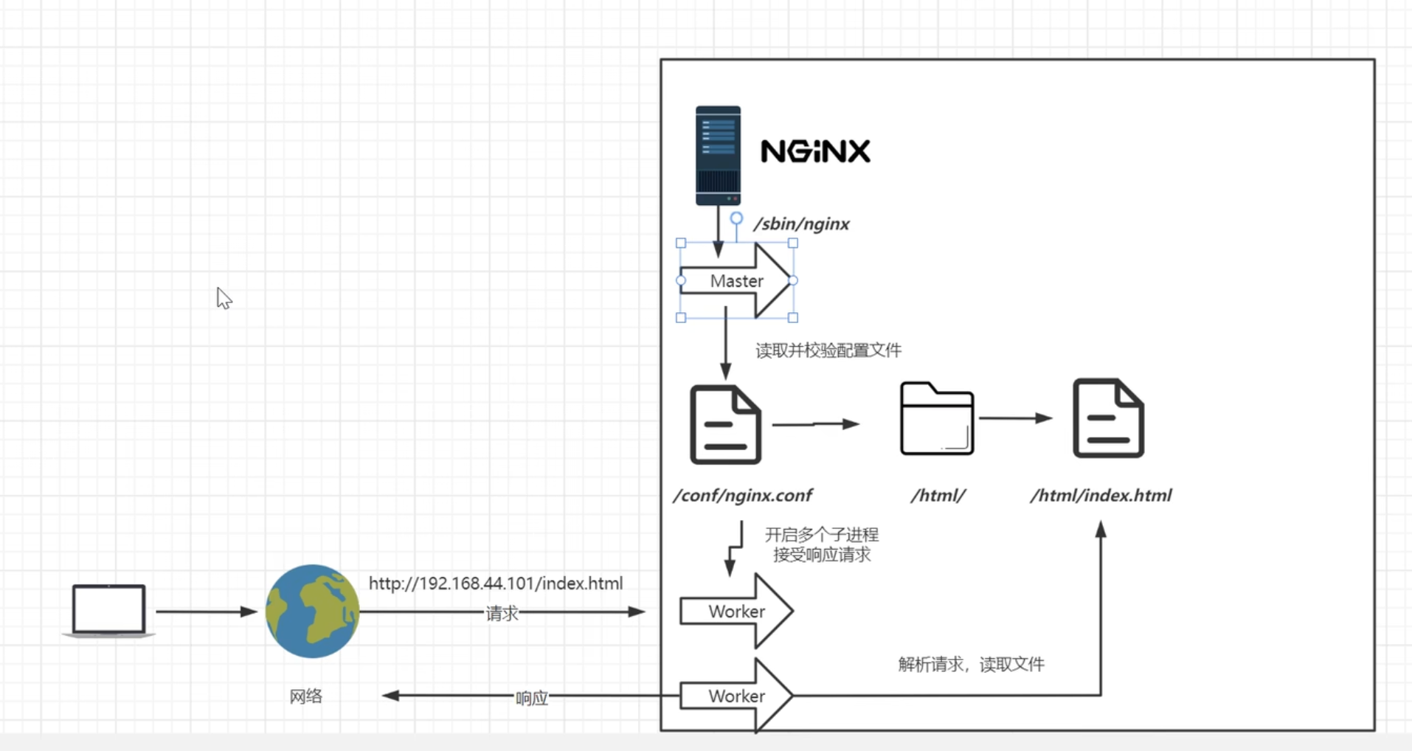Click the lower Worker arrow shape

(x=736, y=696)
